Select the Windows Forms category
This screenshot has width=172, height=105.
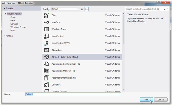[x=18, y=27]
